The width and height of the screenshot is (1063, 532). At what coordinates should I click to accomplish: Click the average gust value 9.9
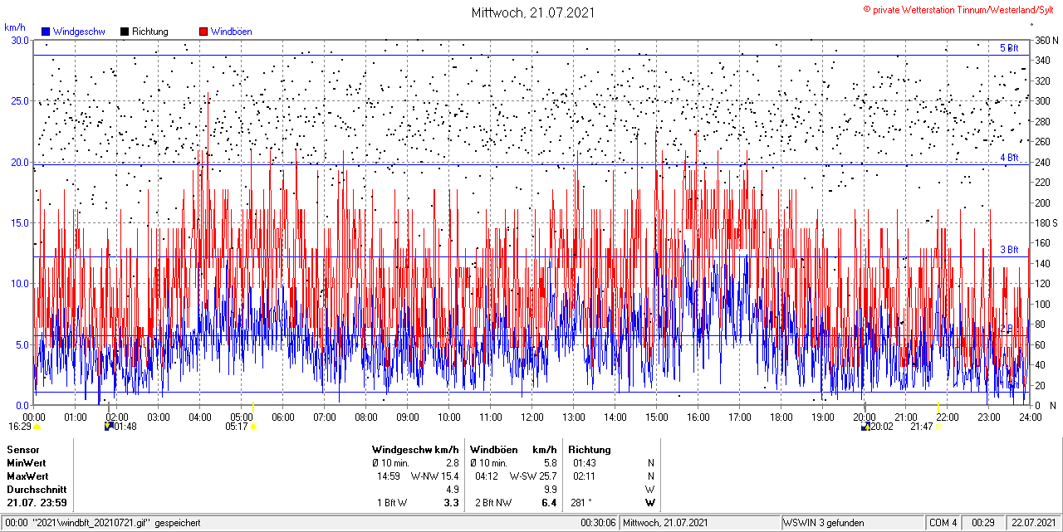[550, 490]
